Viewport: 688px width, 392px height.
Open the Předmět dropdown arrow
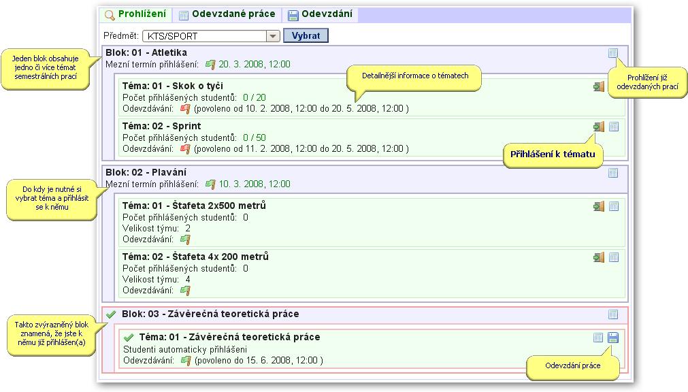point(273,36)
